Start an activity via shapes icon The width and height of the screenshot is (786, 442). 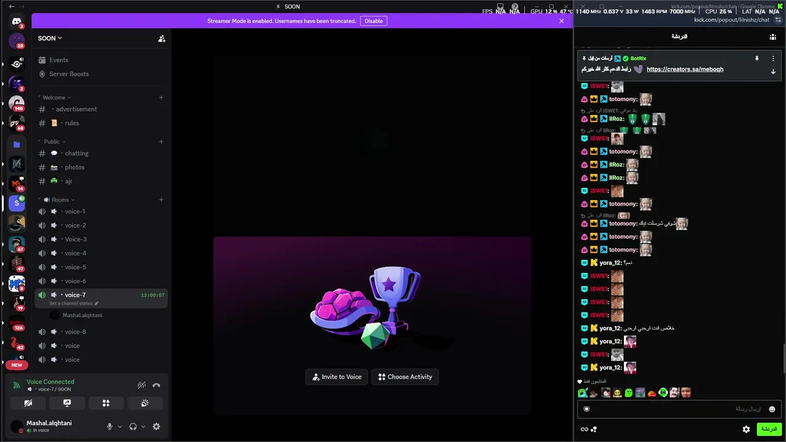[106, 403]
